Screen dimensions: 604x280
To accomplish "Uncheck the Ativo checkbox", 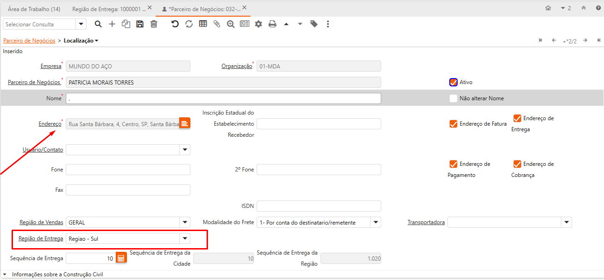I will tap(453, 82).
